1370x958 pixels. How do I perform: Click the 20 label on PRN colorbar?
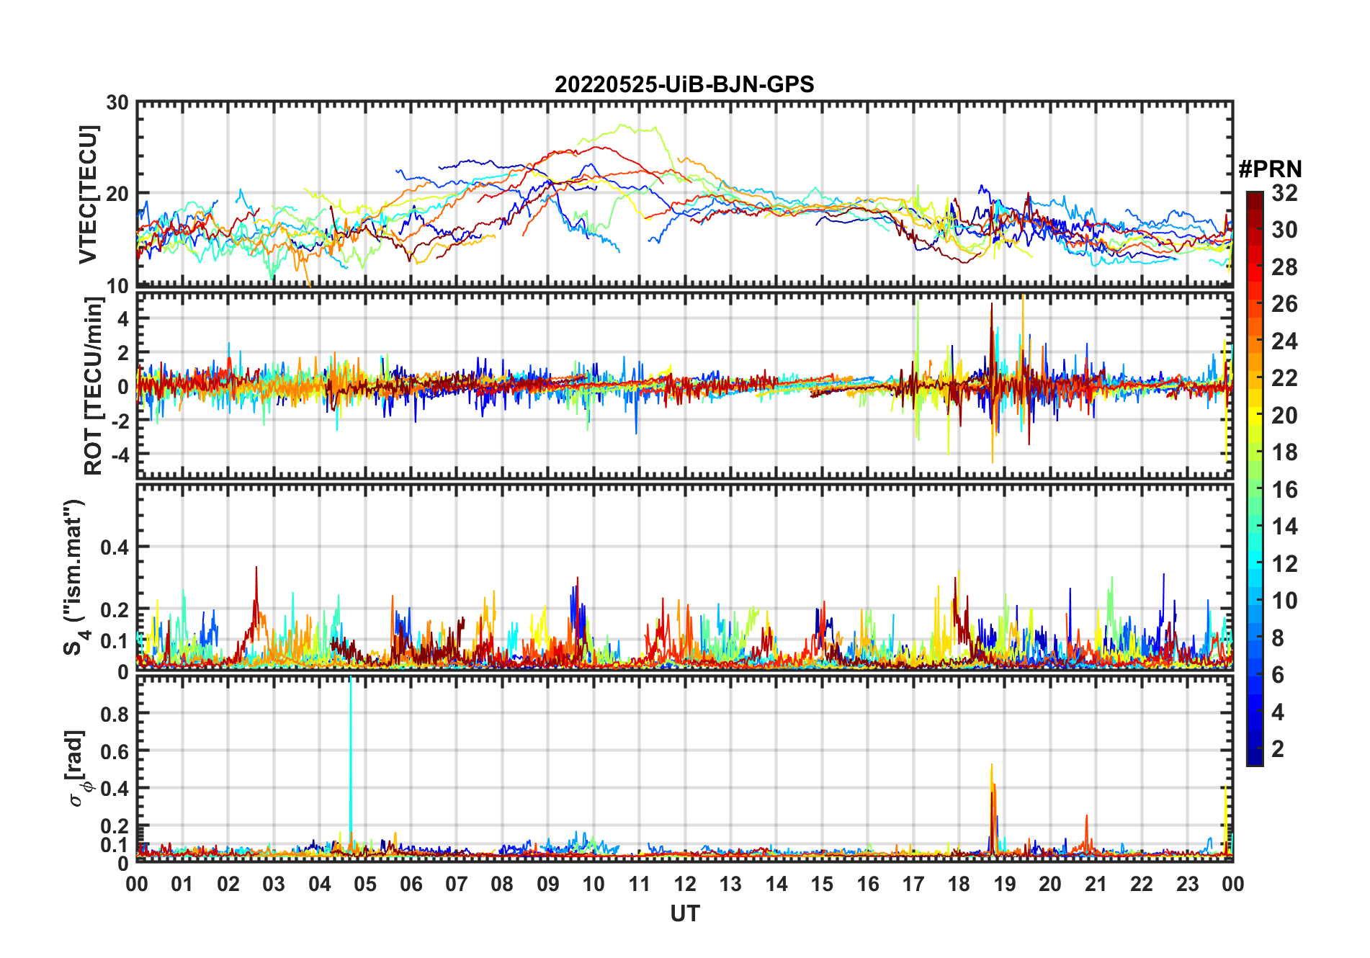coord(1285,416)
